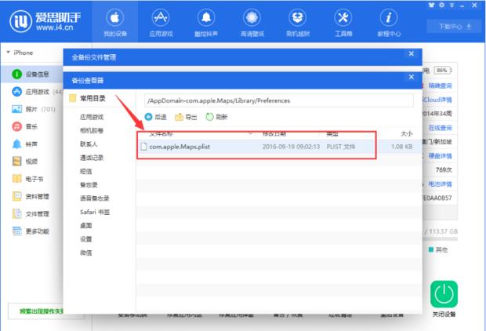
Task: Sort by the 大小 column header
Action: pos(406,133)
